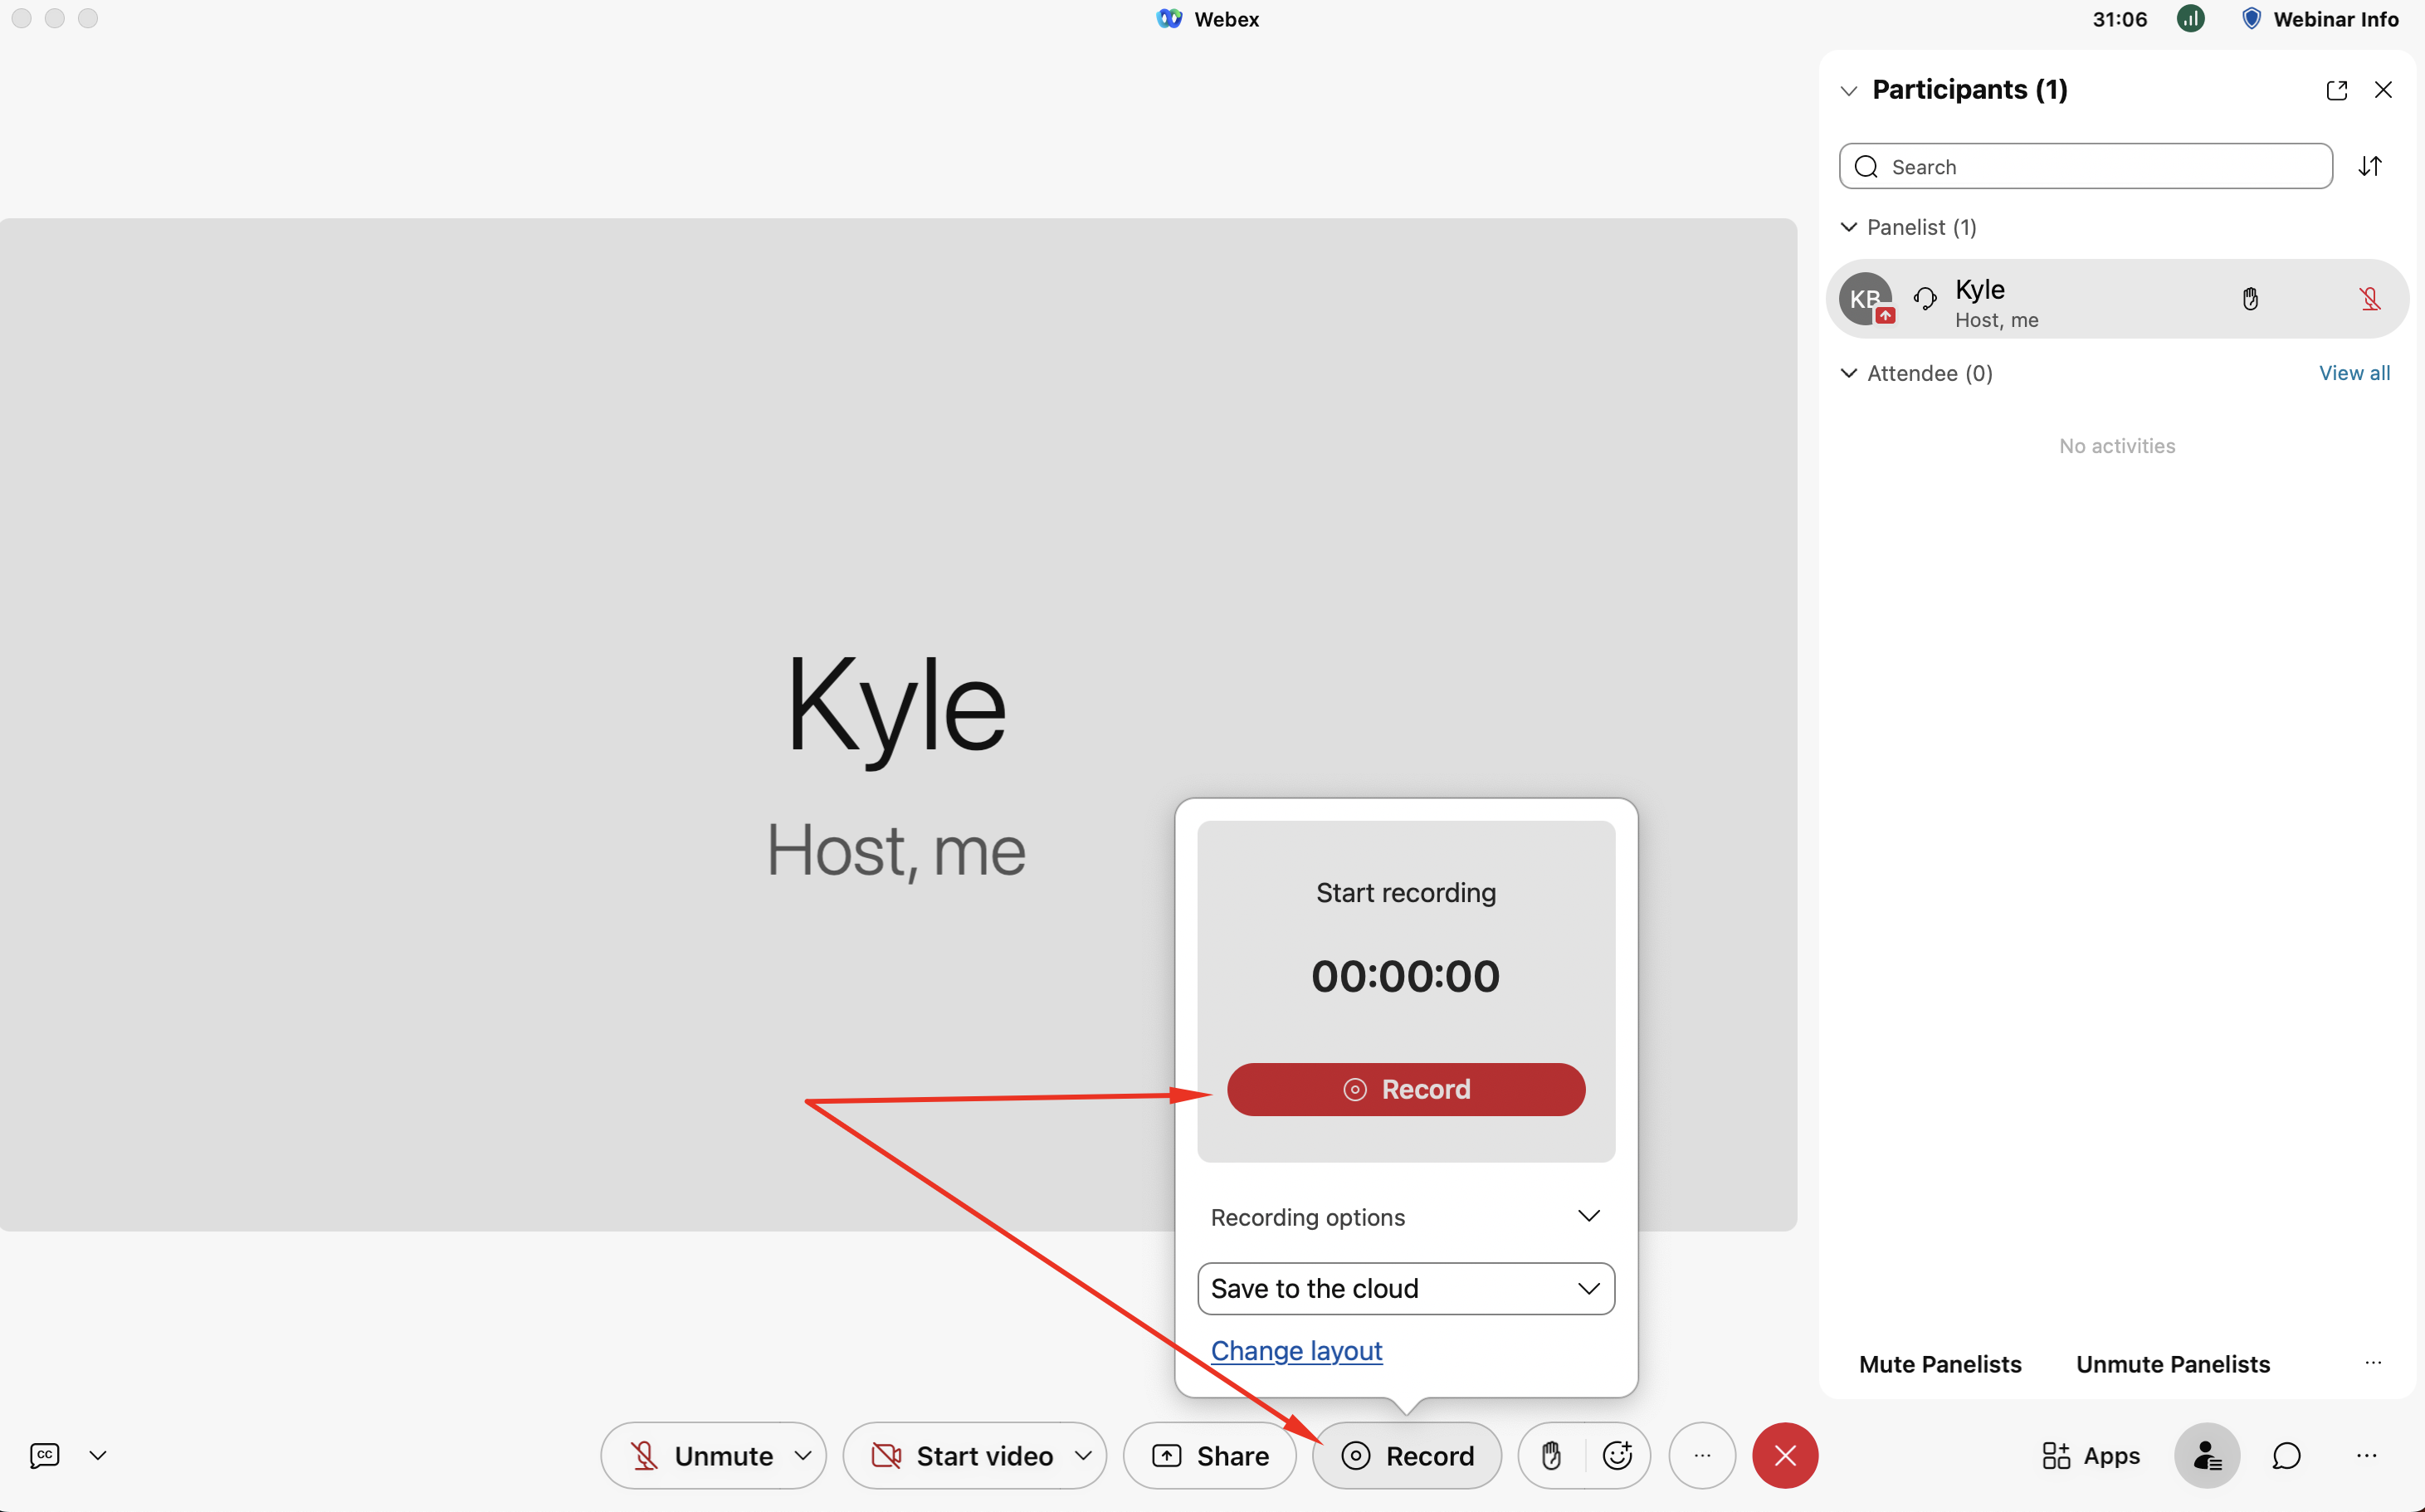The image size is (2425, 1512).
Task: Click the raise hand icon in toolbar
Action: pyautogui.click(x=1551, y=1455)
